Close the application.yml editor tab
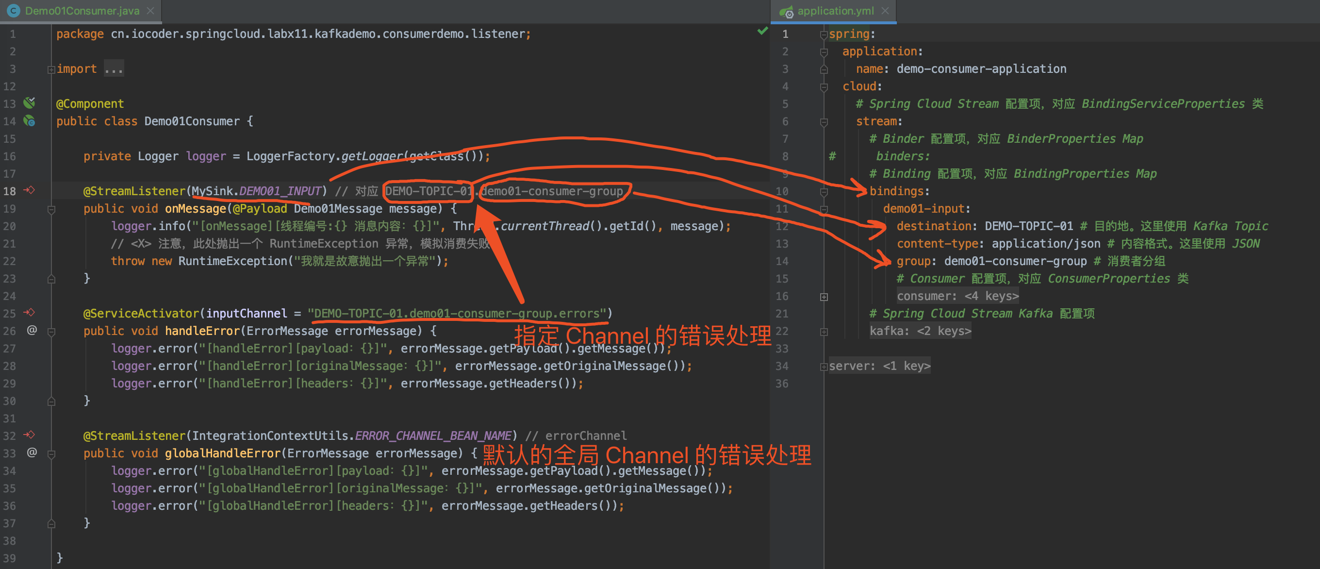The height and width of the screenshot is (569, 1320). point(885,11)
